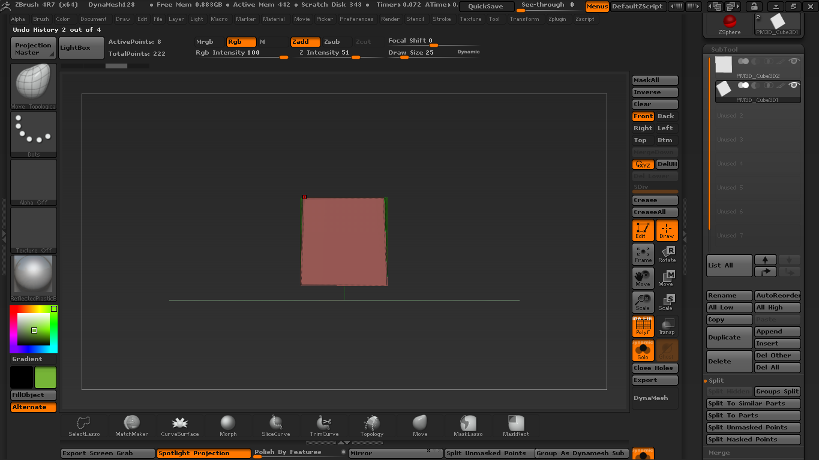
Task: Select the Topology brush
Action: [372, 426]
